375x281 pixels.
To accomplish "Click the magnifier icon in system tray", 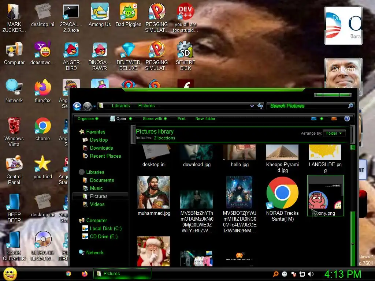I will [x=276, y=274].
